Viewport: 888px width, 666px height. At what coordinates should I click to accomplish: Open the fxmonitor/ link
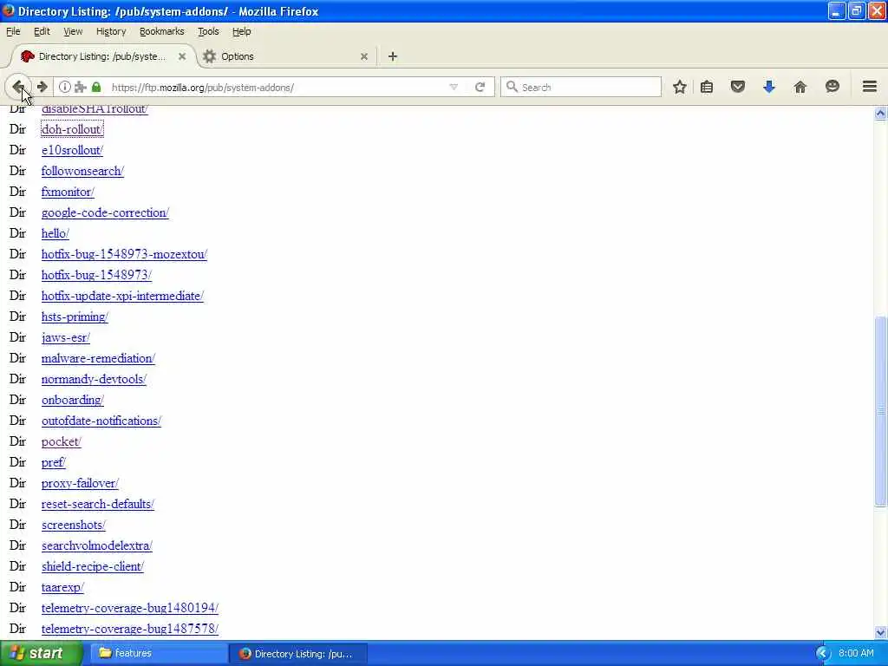[68, 192]
